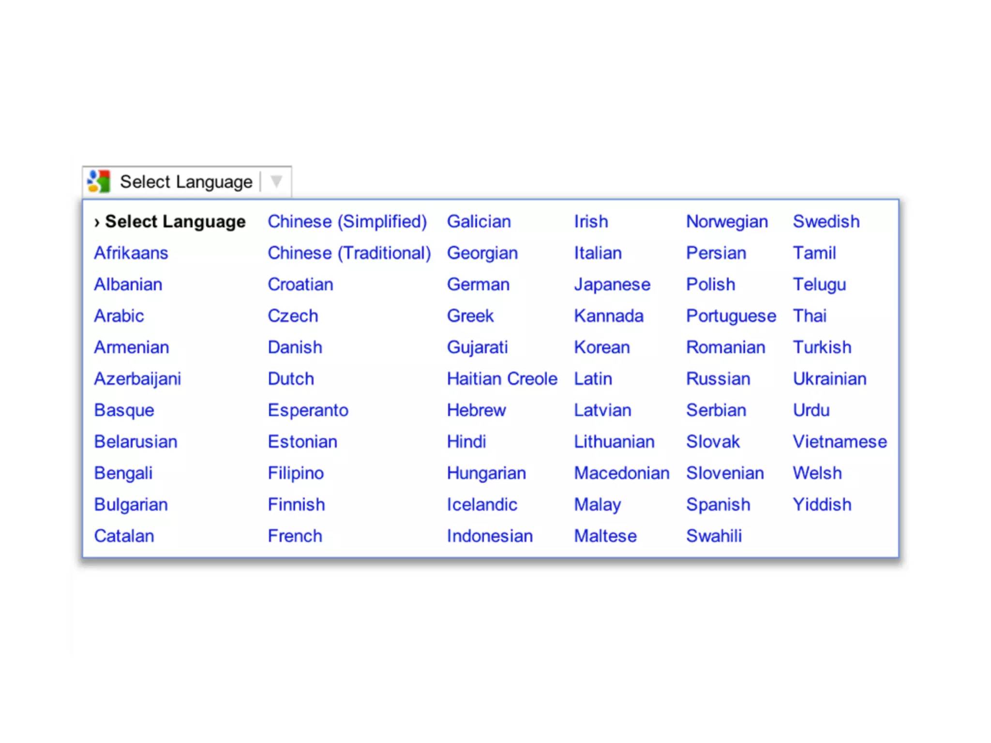Select Bengali language option
Screen dimensions: 991x743
coord(123,473)
